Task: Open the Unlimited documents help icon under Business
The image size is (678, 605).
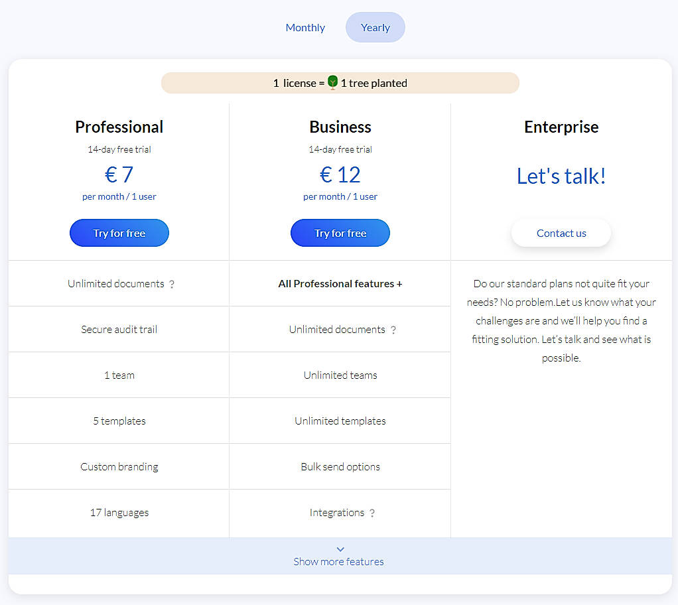Action: 394,329
